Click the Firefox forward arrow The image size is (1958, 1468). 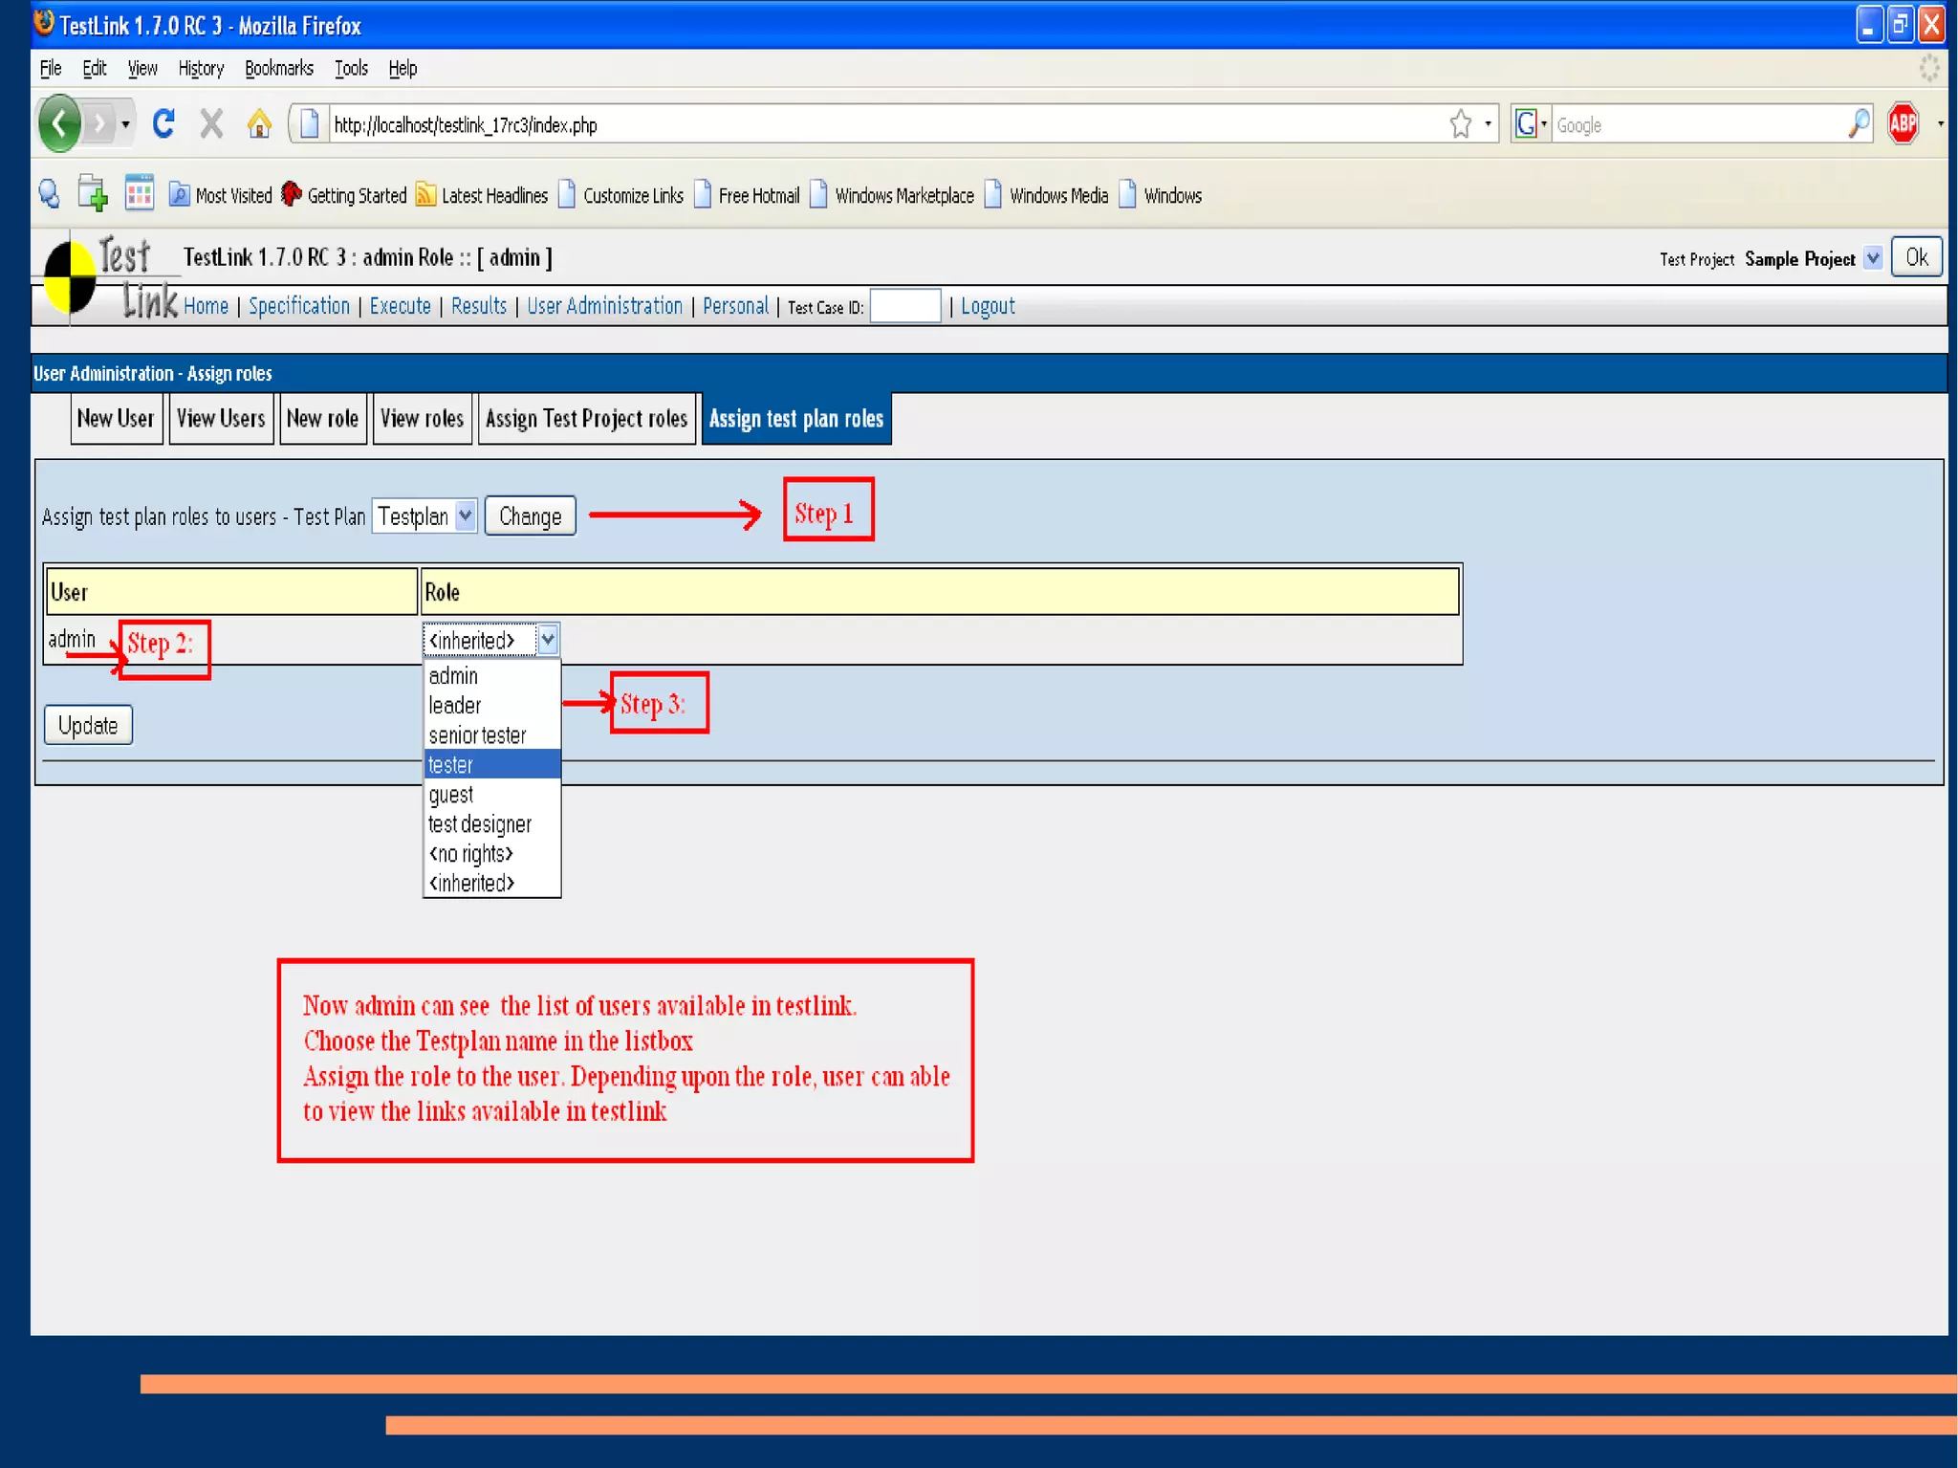(99, 123)
